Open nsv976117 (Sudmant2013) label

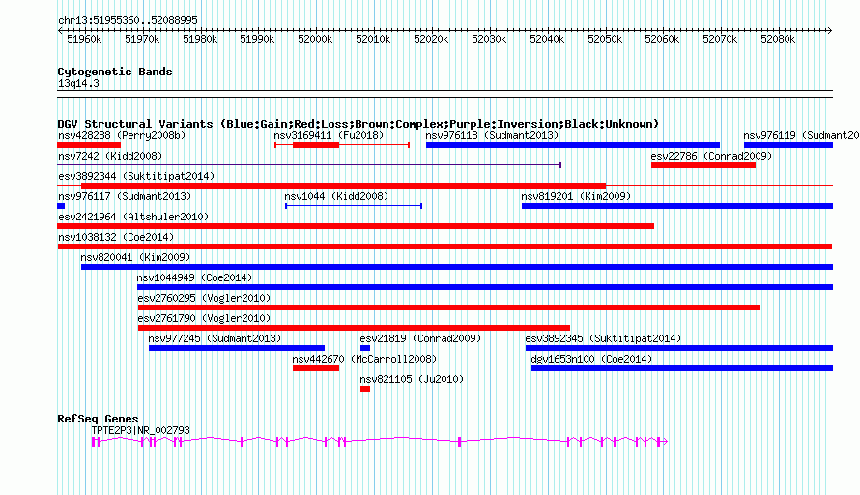[125, 196]
